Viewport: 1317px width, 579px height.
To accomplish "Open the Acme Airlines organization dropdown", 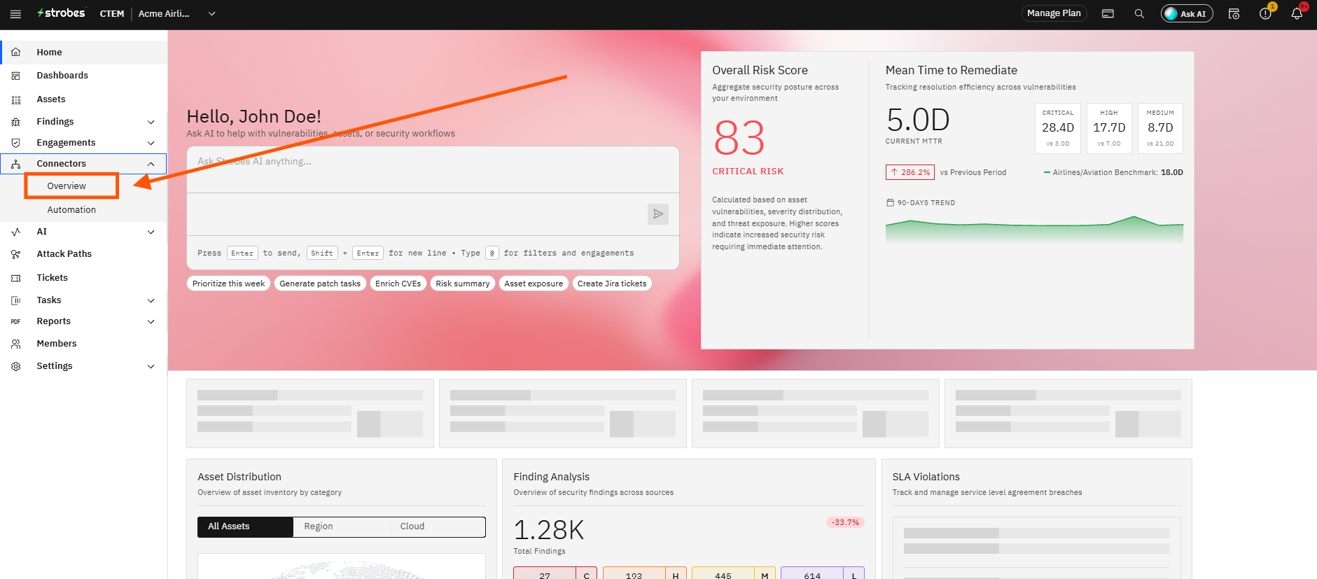I will [x=176, y=14].
